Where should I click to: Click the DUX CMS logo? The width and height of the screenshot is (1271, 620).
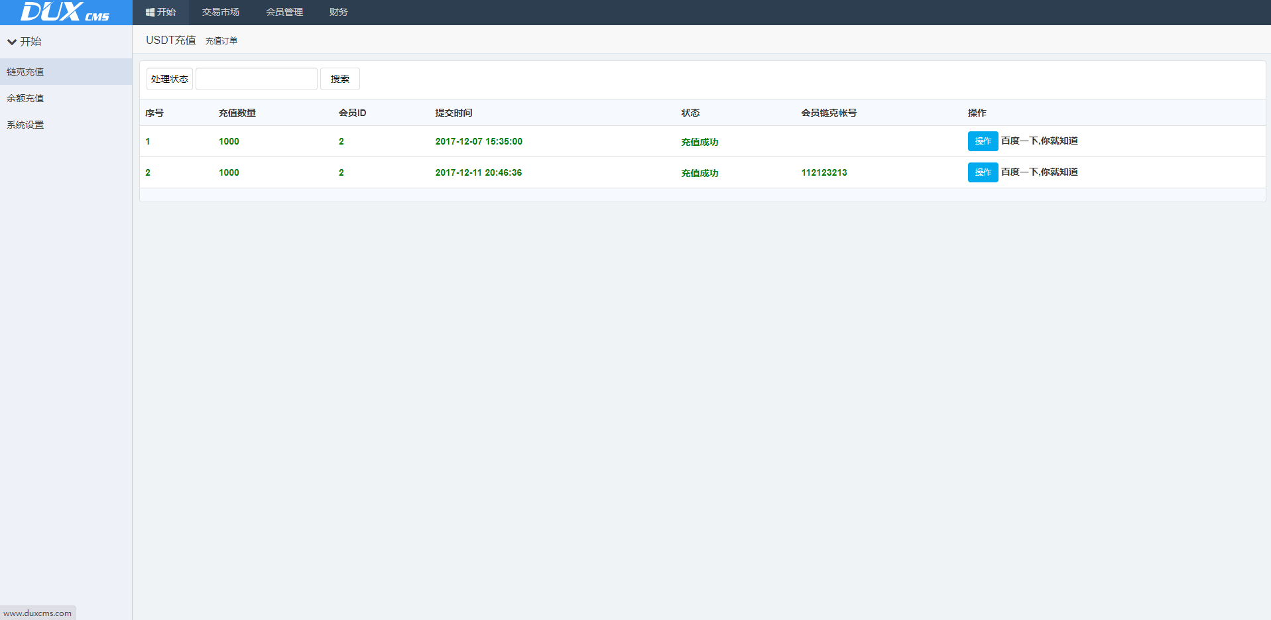tap(65, 12)
